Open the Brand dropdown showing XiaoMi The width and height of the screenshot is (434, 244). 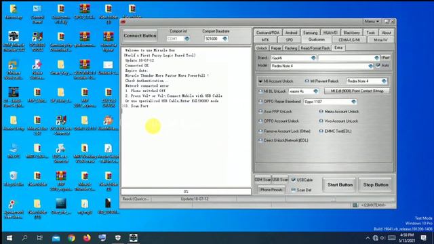(313, 58)
